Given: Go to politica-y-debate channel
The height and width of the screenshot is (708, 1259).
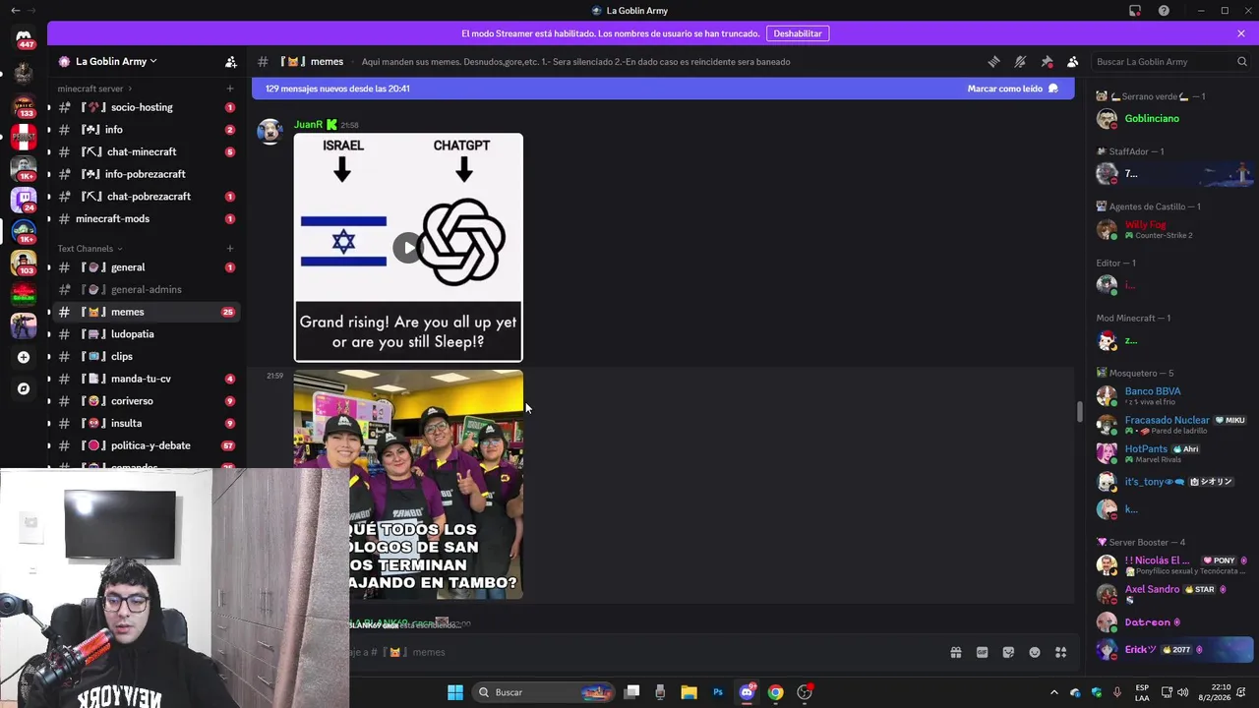Looking at the screenshot, I should click(x=146, y=445).
